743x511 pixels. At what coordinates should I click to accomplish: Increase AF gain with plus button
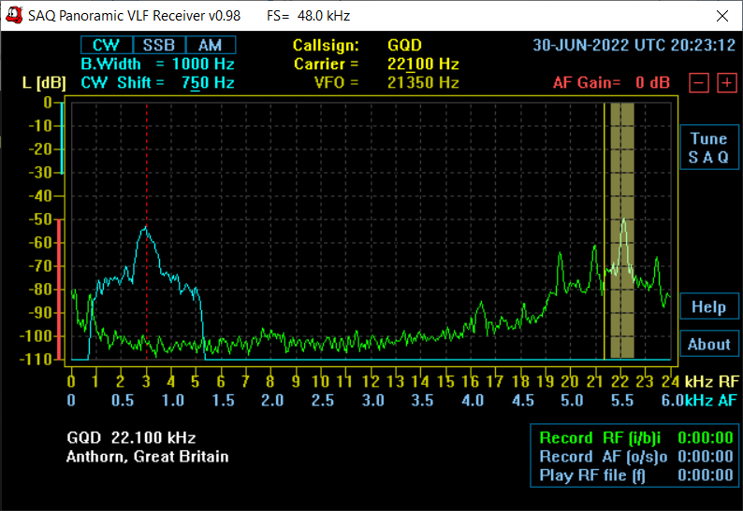(726, 82)
